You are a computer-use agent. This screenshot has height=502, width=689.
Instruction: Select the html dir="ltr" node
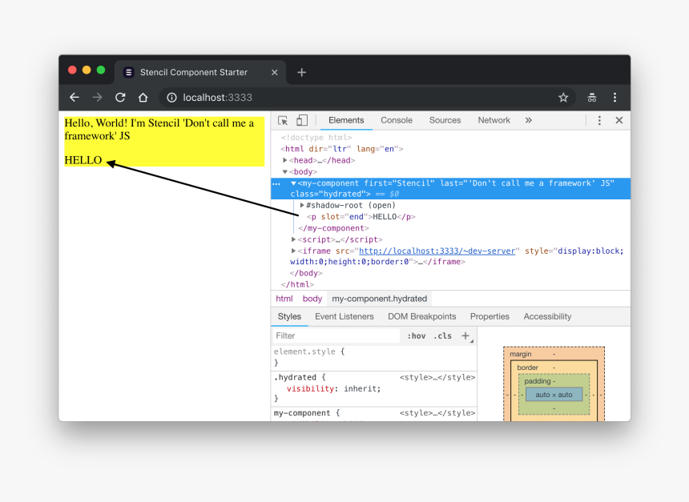[342, 149]
